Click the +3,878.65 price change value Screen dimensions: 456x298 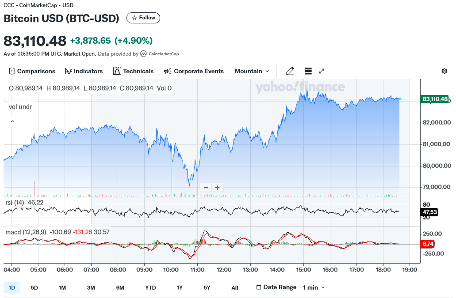tap(90, 41)
